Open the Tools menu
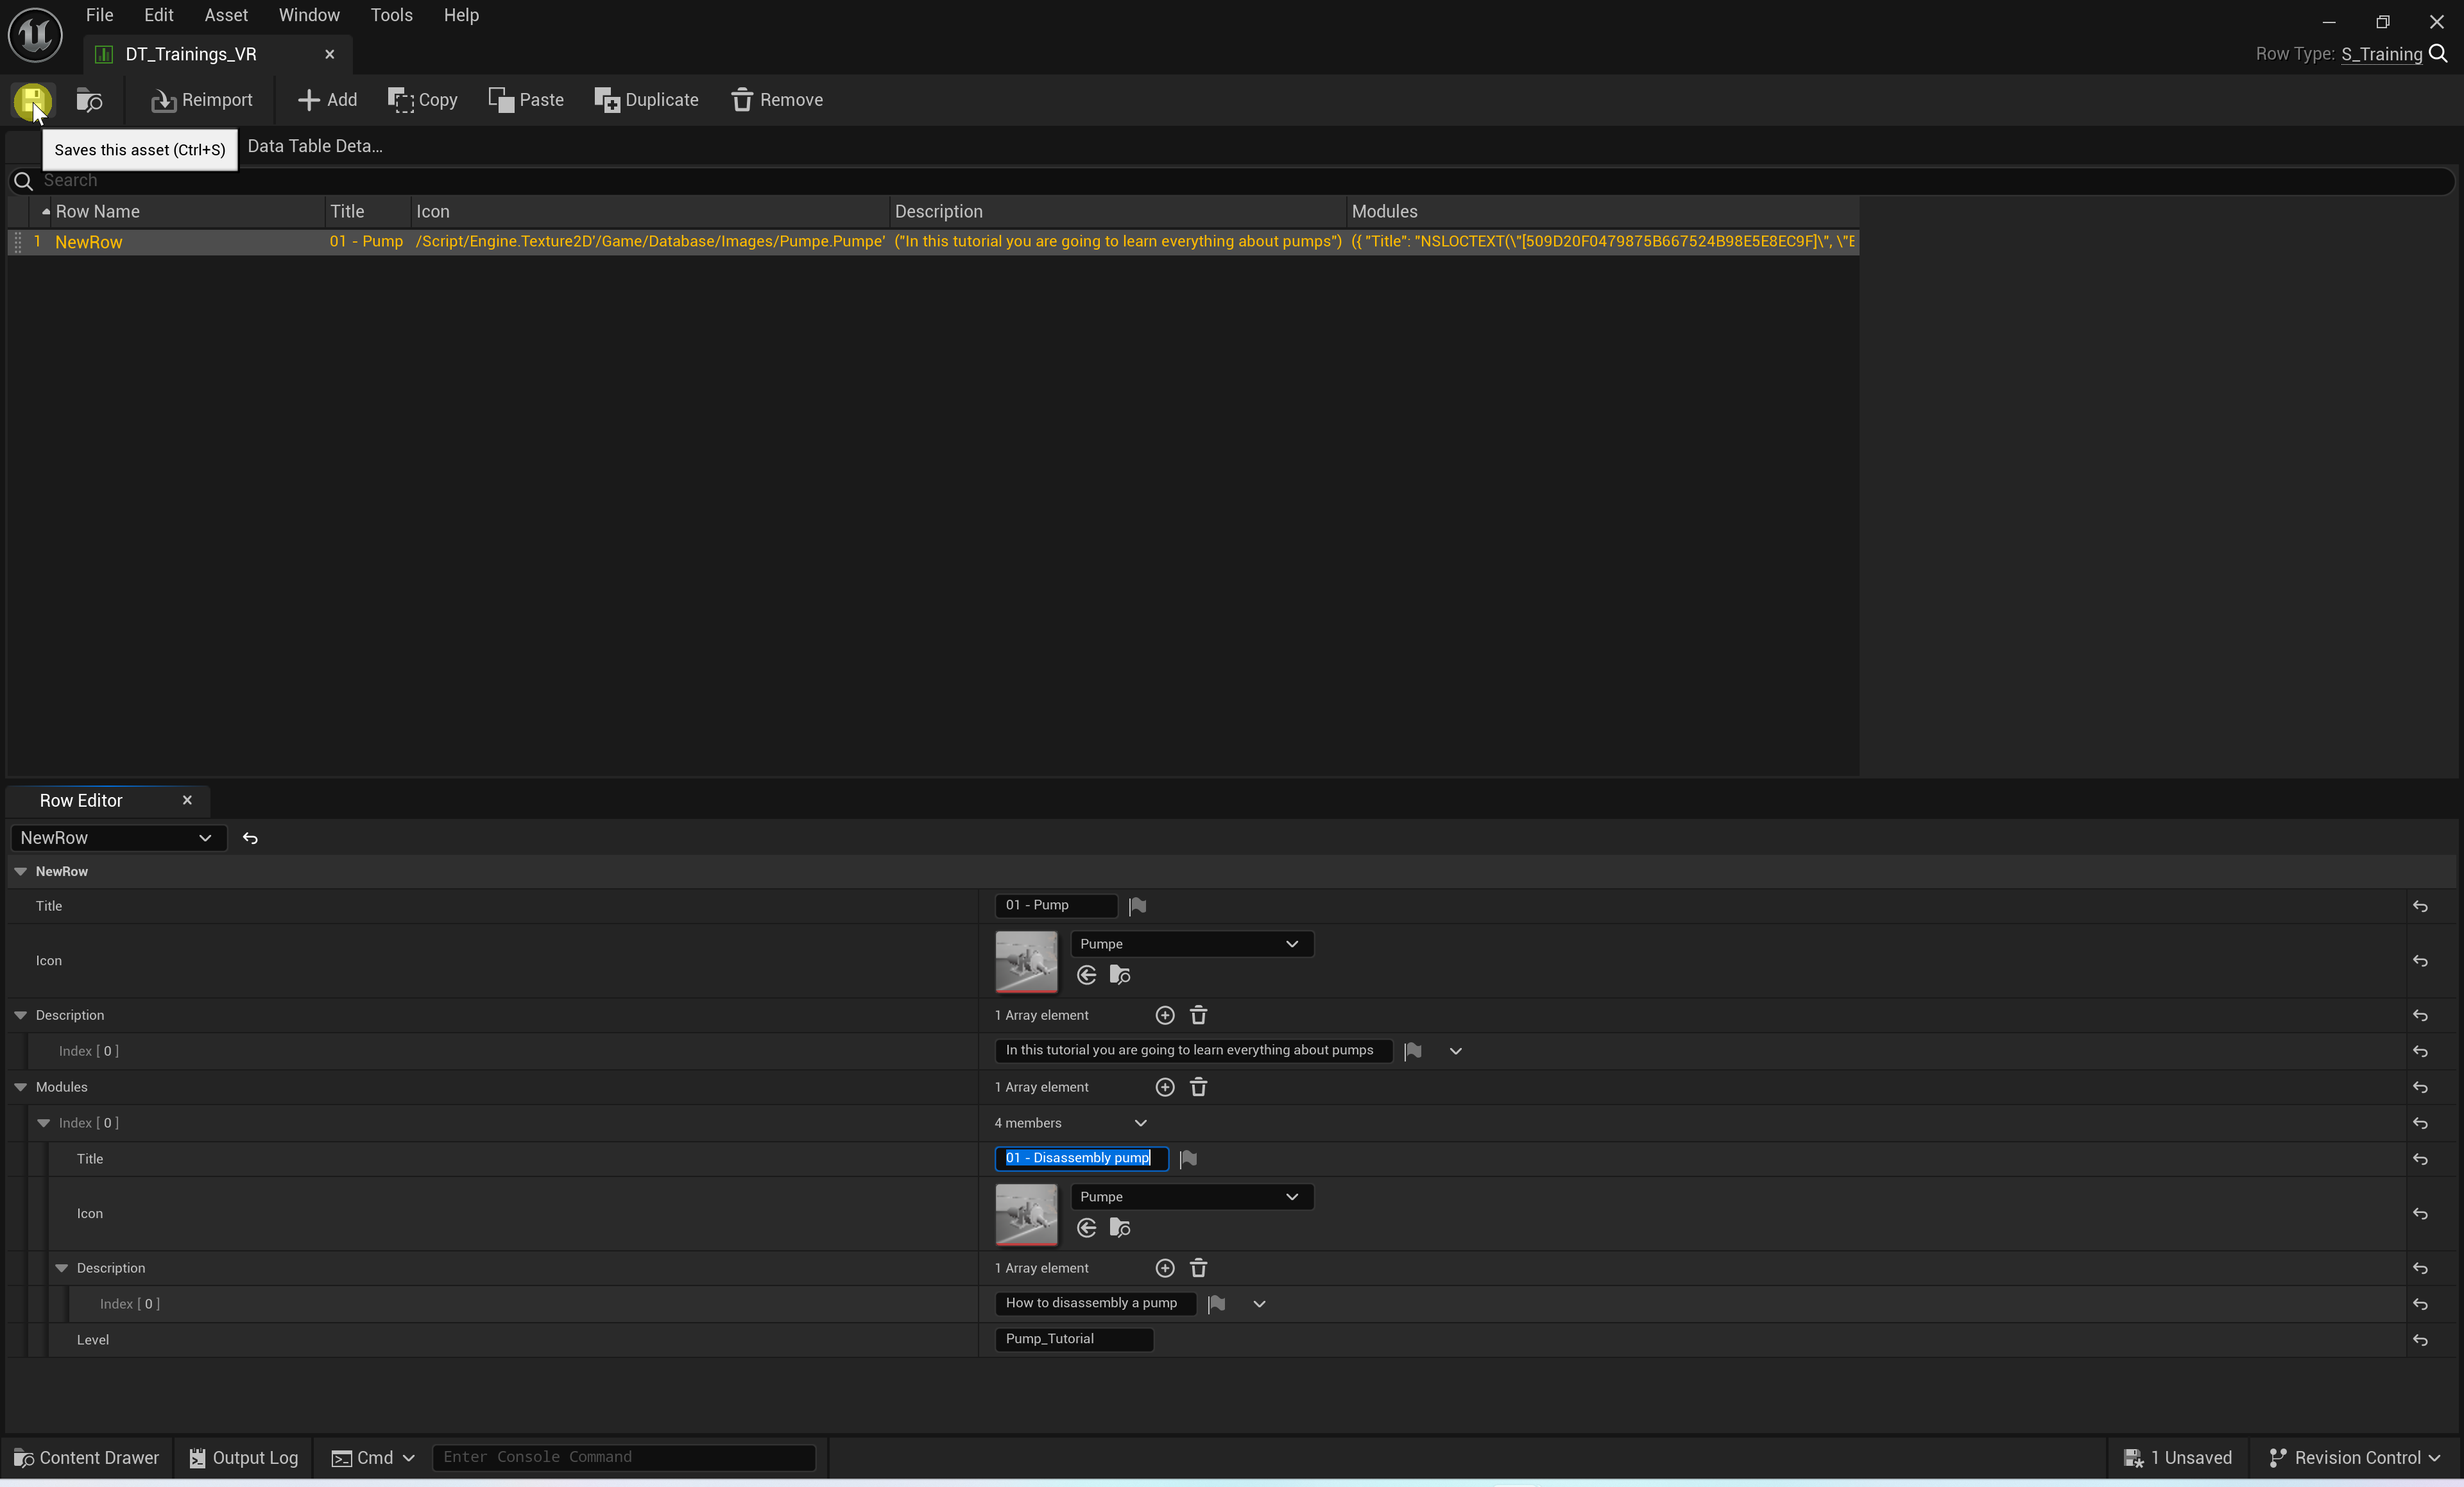 (391, 15)
